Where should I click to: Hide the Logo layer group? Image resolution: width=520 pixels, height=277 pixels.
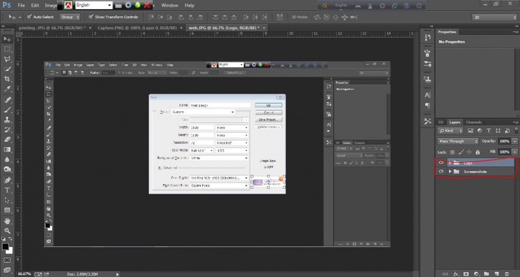click(441, 162)
